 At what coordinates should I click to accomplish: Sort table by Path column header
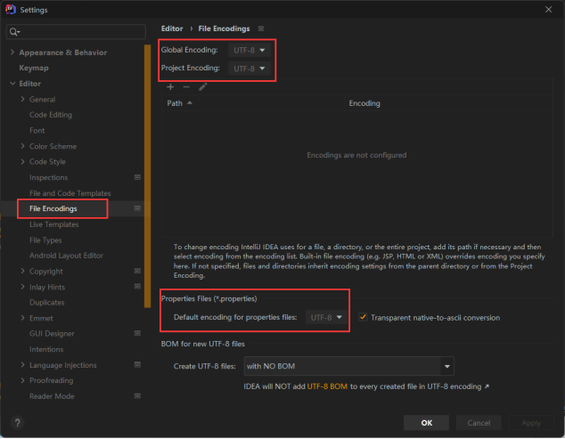[x=253, y=103]
